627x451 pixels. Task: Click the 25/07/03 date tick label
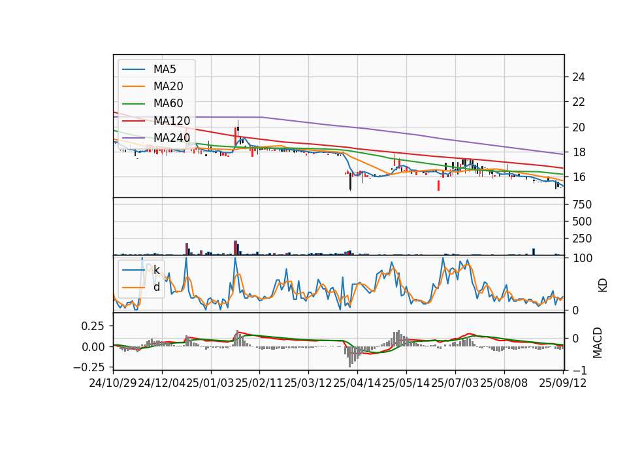coord(455,383)
